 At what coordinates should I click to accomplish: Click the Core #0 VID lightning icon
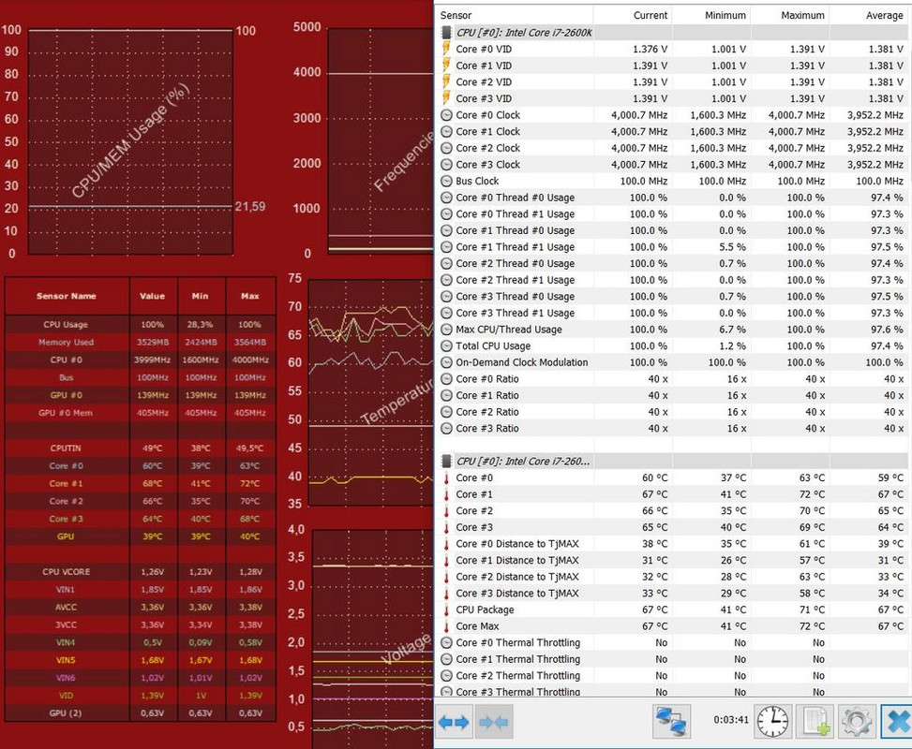point(447,49)
